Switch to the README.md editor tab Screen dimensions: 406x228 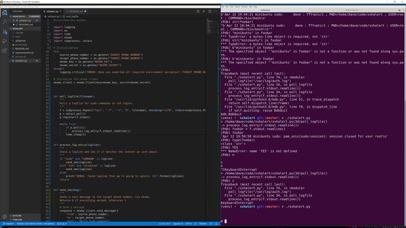(x=75, y=11)
